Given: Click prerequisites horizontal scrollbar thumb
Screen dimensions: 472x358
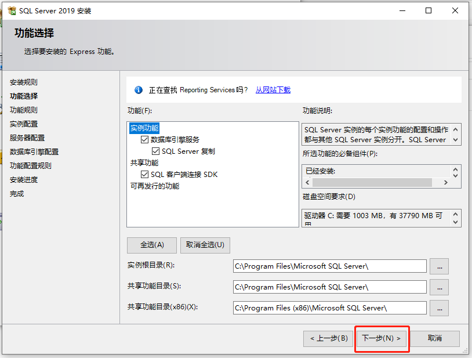Looking at the screenshot, I should coord(372,182).
